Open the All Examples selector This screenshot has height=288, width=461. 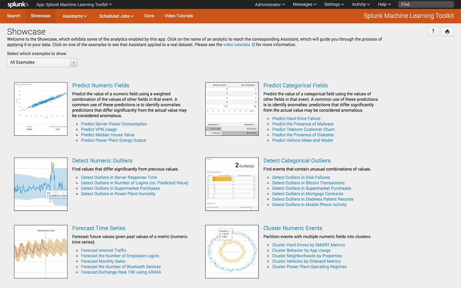[x=42, y=62]
